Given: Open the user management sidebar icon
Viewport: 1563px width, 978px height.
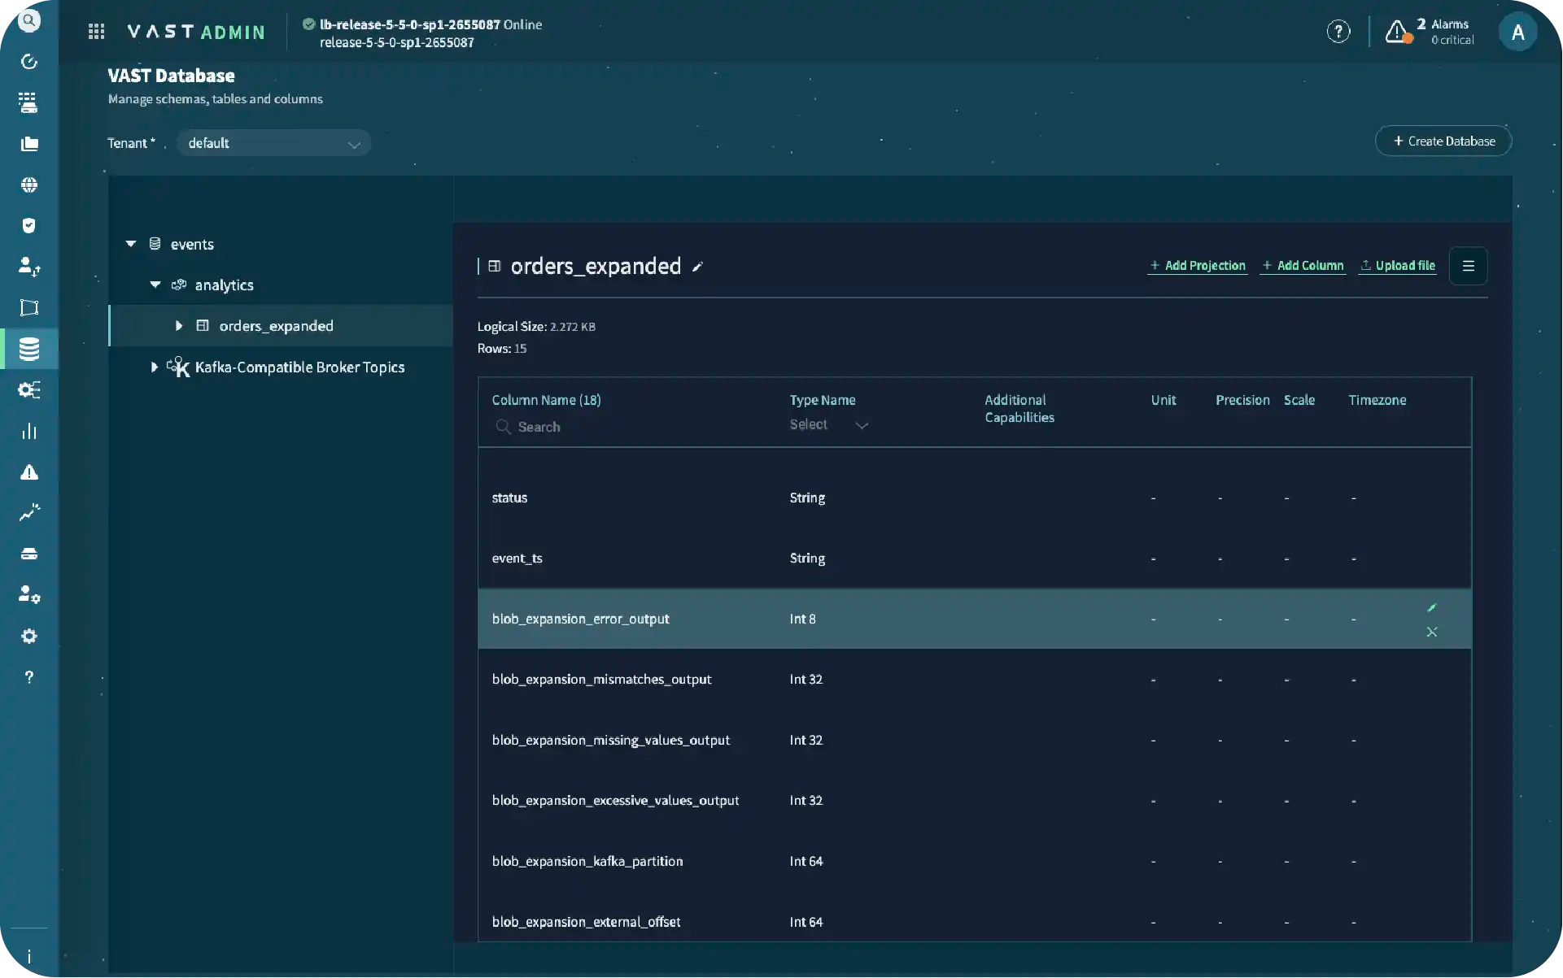Looking at the screenshot, I should coord(29,267).
